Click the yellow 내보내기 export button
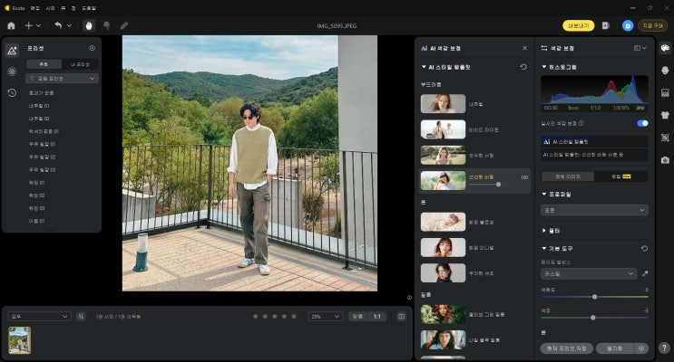Screen dimensions: 674x362 578,25
